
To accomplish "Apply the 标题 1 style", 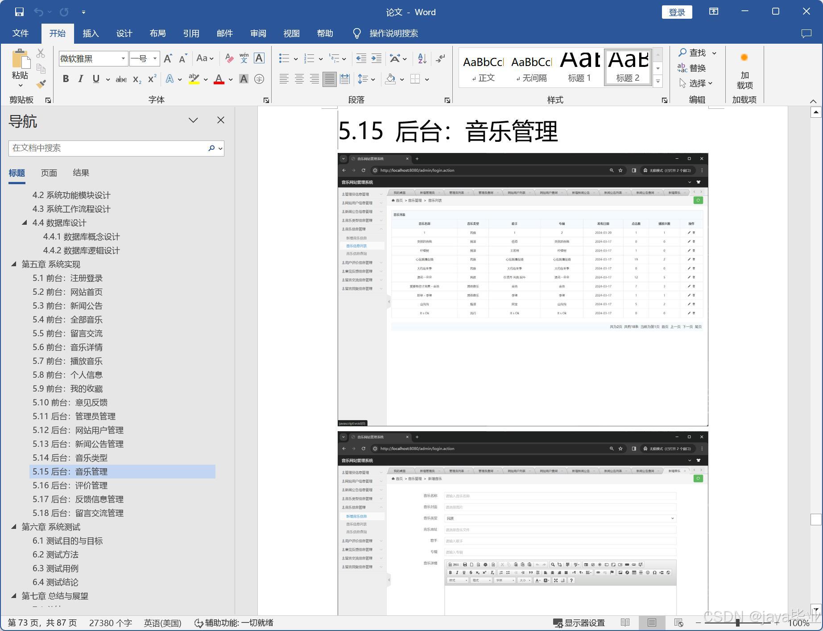I will pyautogui.click(x=579, y=67).
